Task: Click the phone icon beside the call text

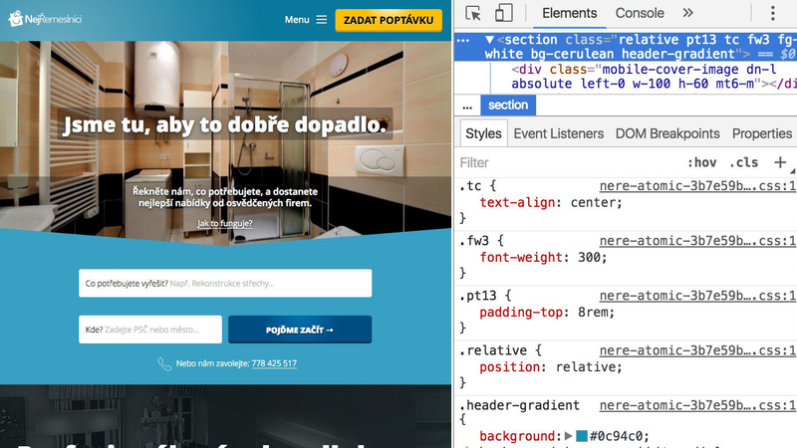Action: (x=164, y=363)
